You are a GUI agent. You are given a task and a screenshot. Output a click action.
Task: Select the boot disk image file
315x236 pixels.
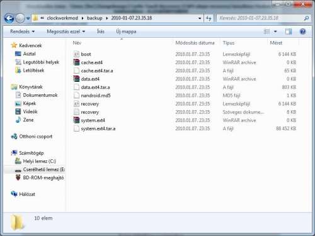[x=86, y=54]
